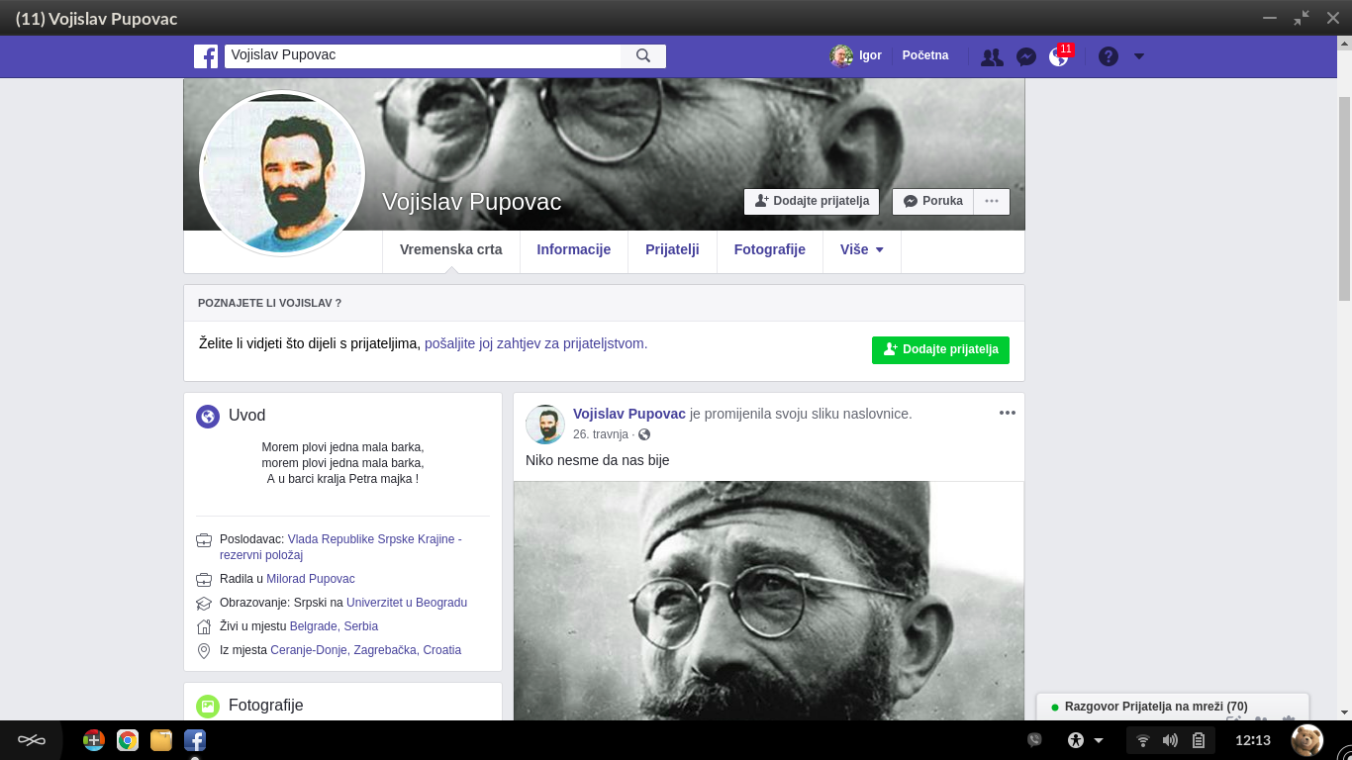Open friend requests icon

pyautogui.click(x=991, y=56)
